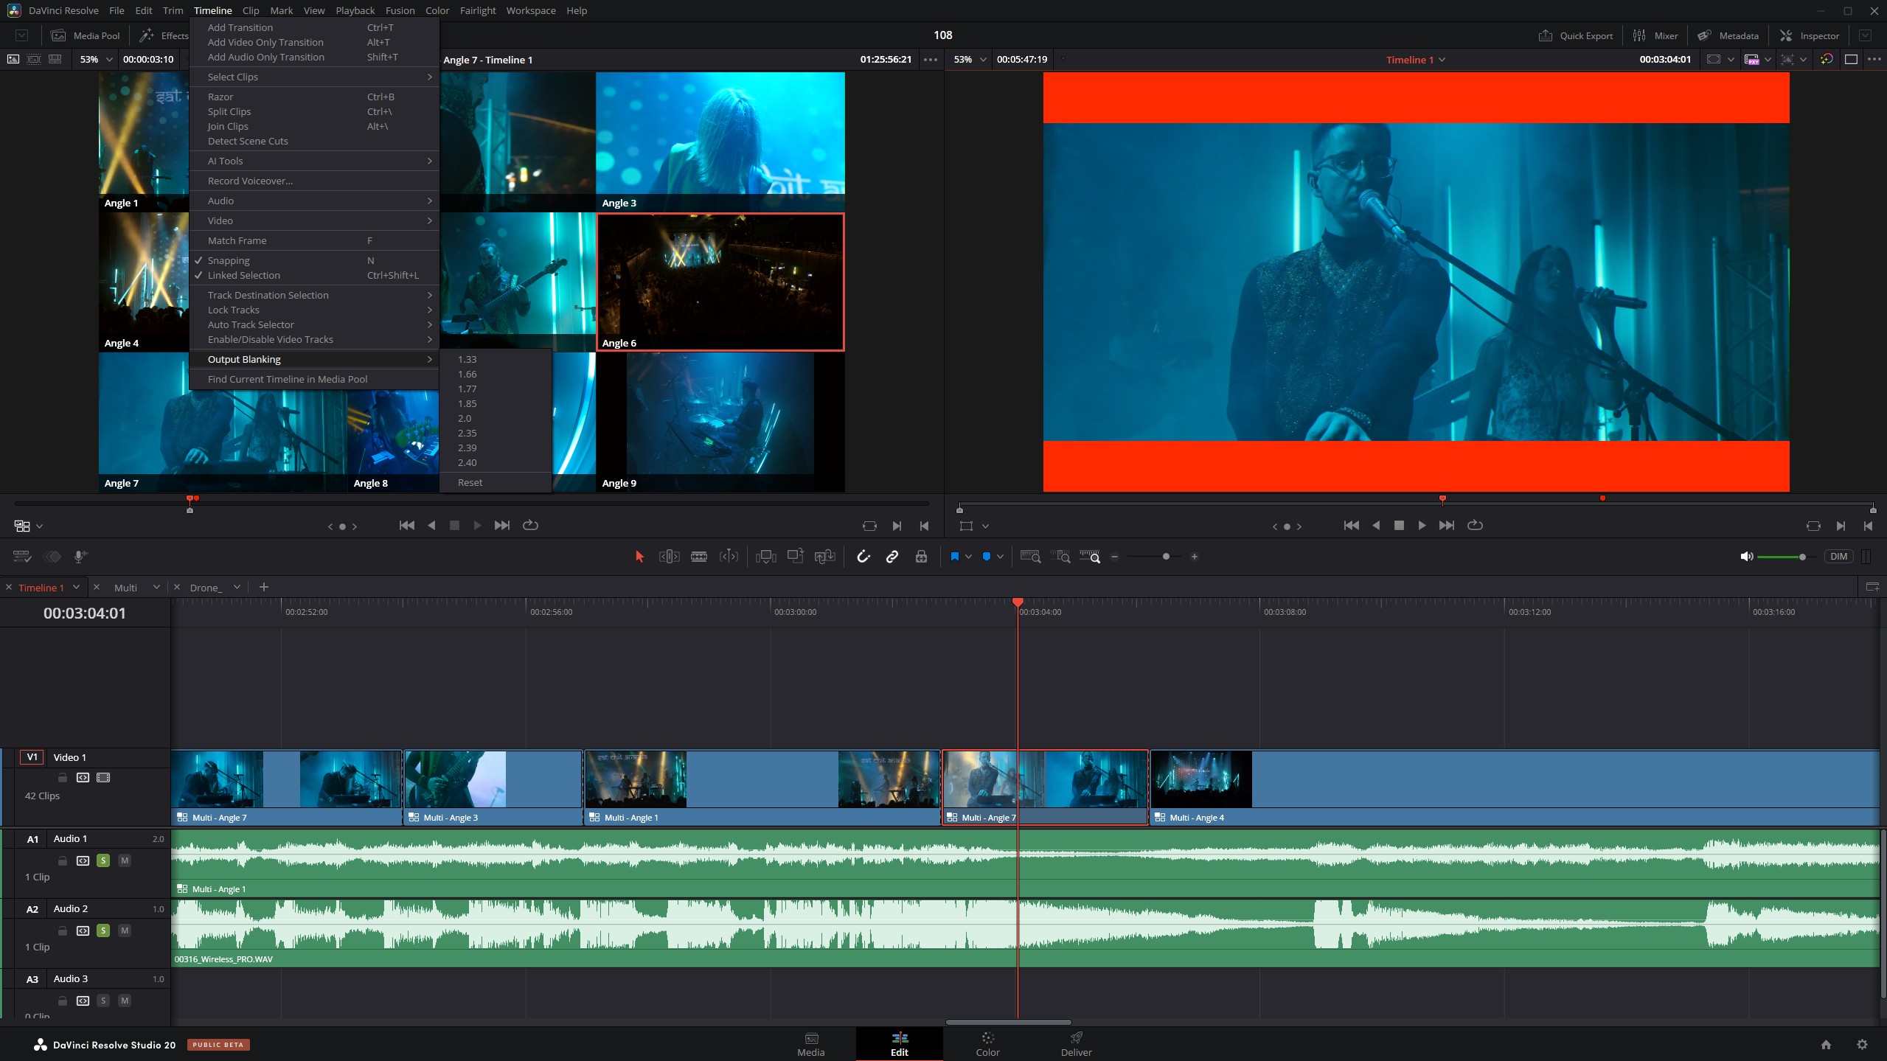Viewport: 1887px width, 1061px height.
Task: Select 2.35 output blanking ratio
Action: point(496,433)
